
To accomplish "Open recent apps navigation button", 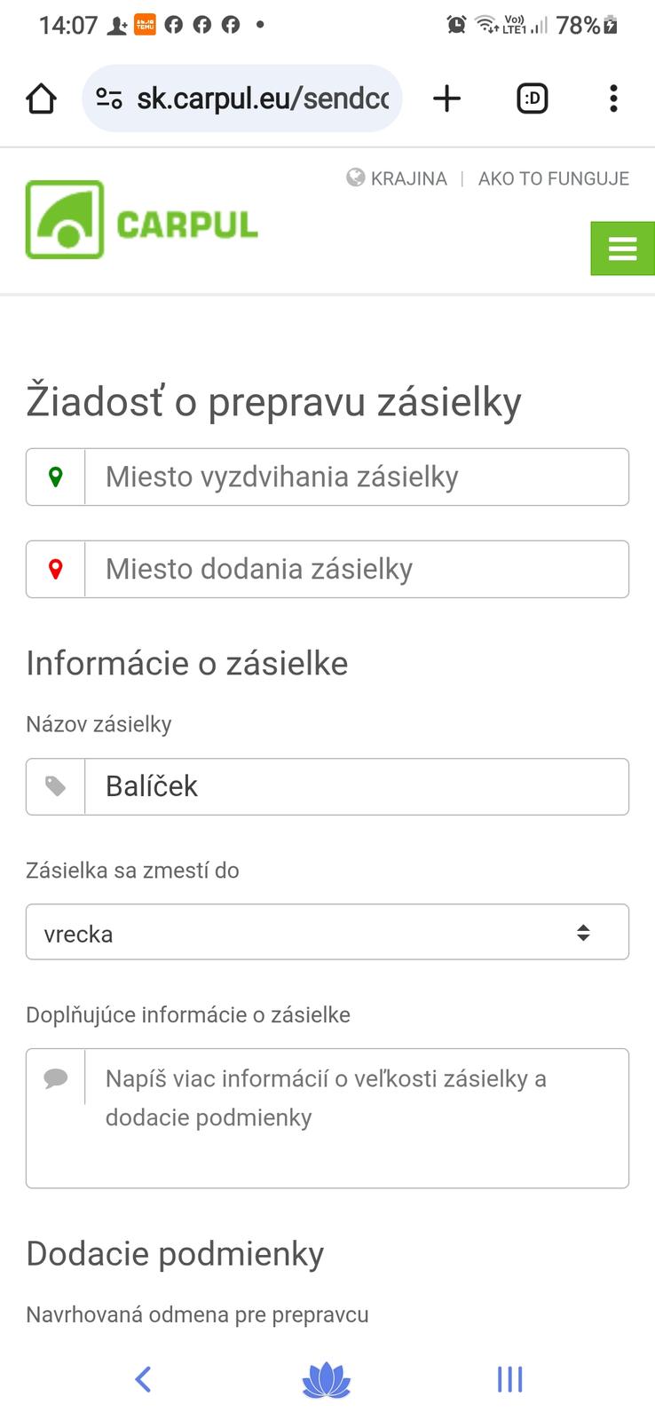I will point(509,1379).
